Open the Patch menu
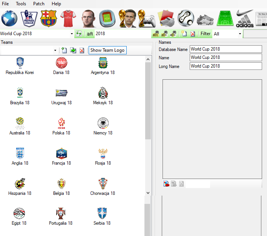Screen dimensions: 267x236 [x=38, y=4]
